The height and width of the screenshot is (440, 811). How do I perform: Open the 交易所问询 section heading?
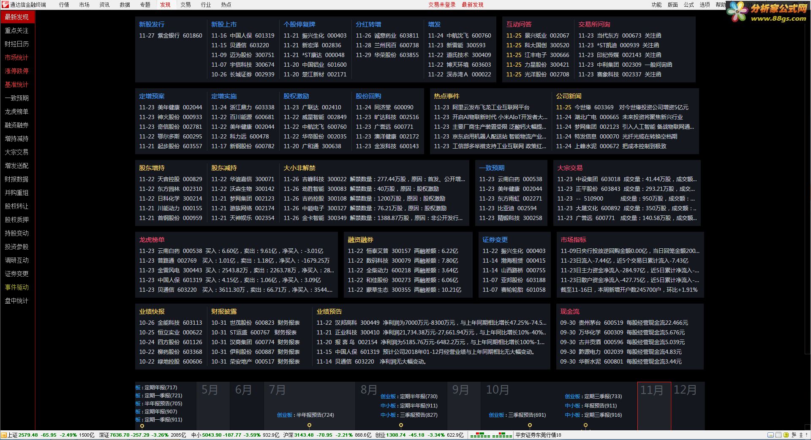pyautogui.click(x=594, y=24)
